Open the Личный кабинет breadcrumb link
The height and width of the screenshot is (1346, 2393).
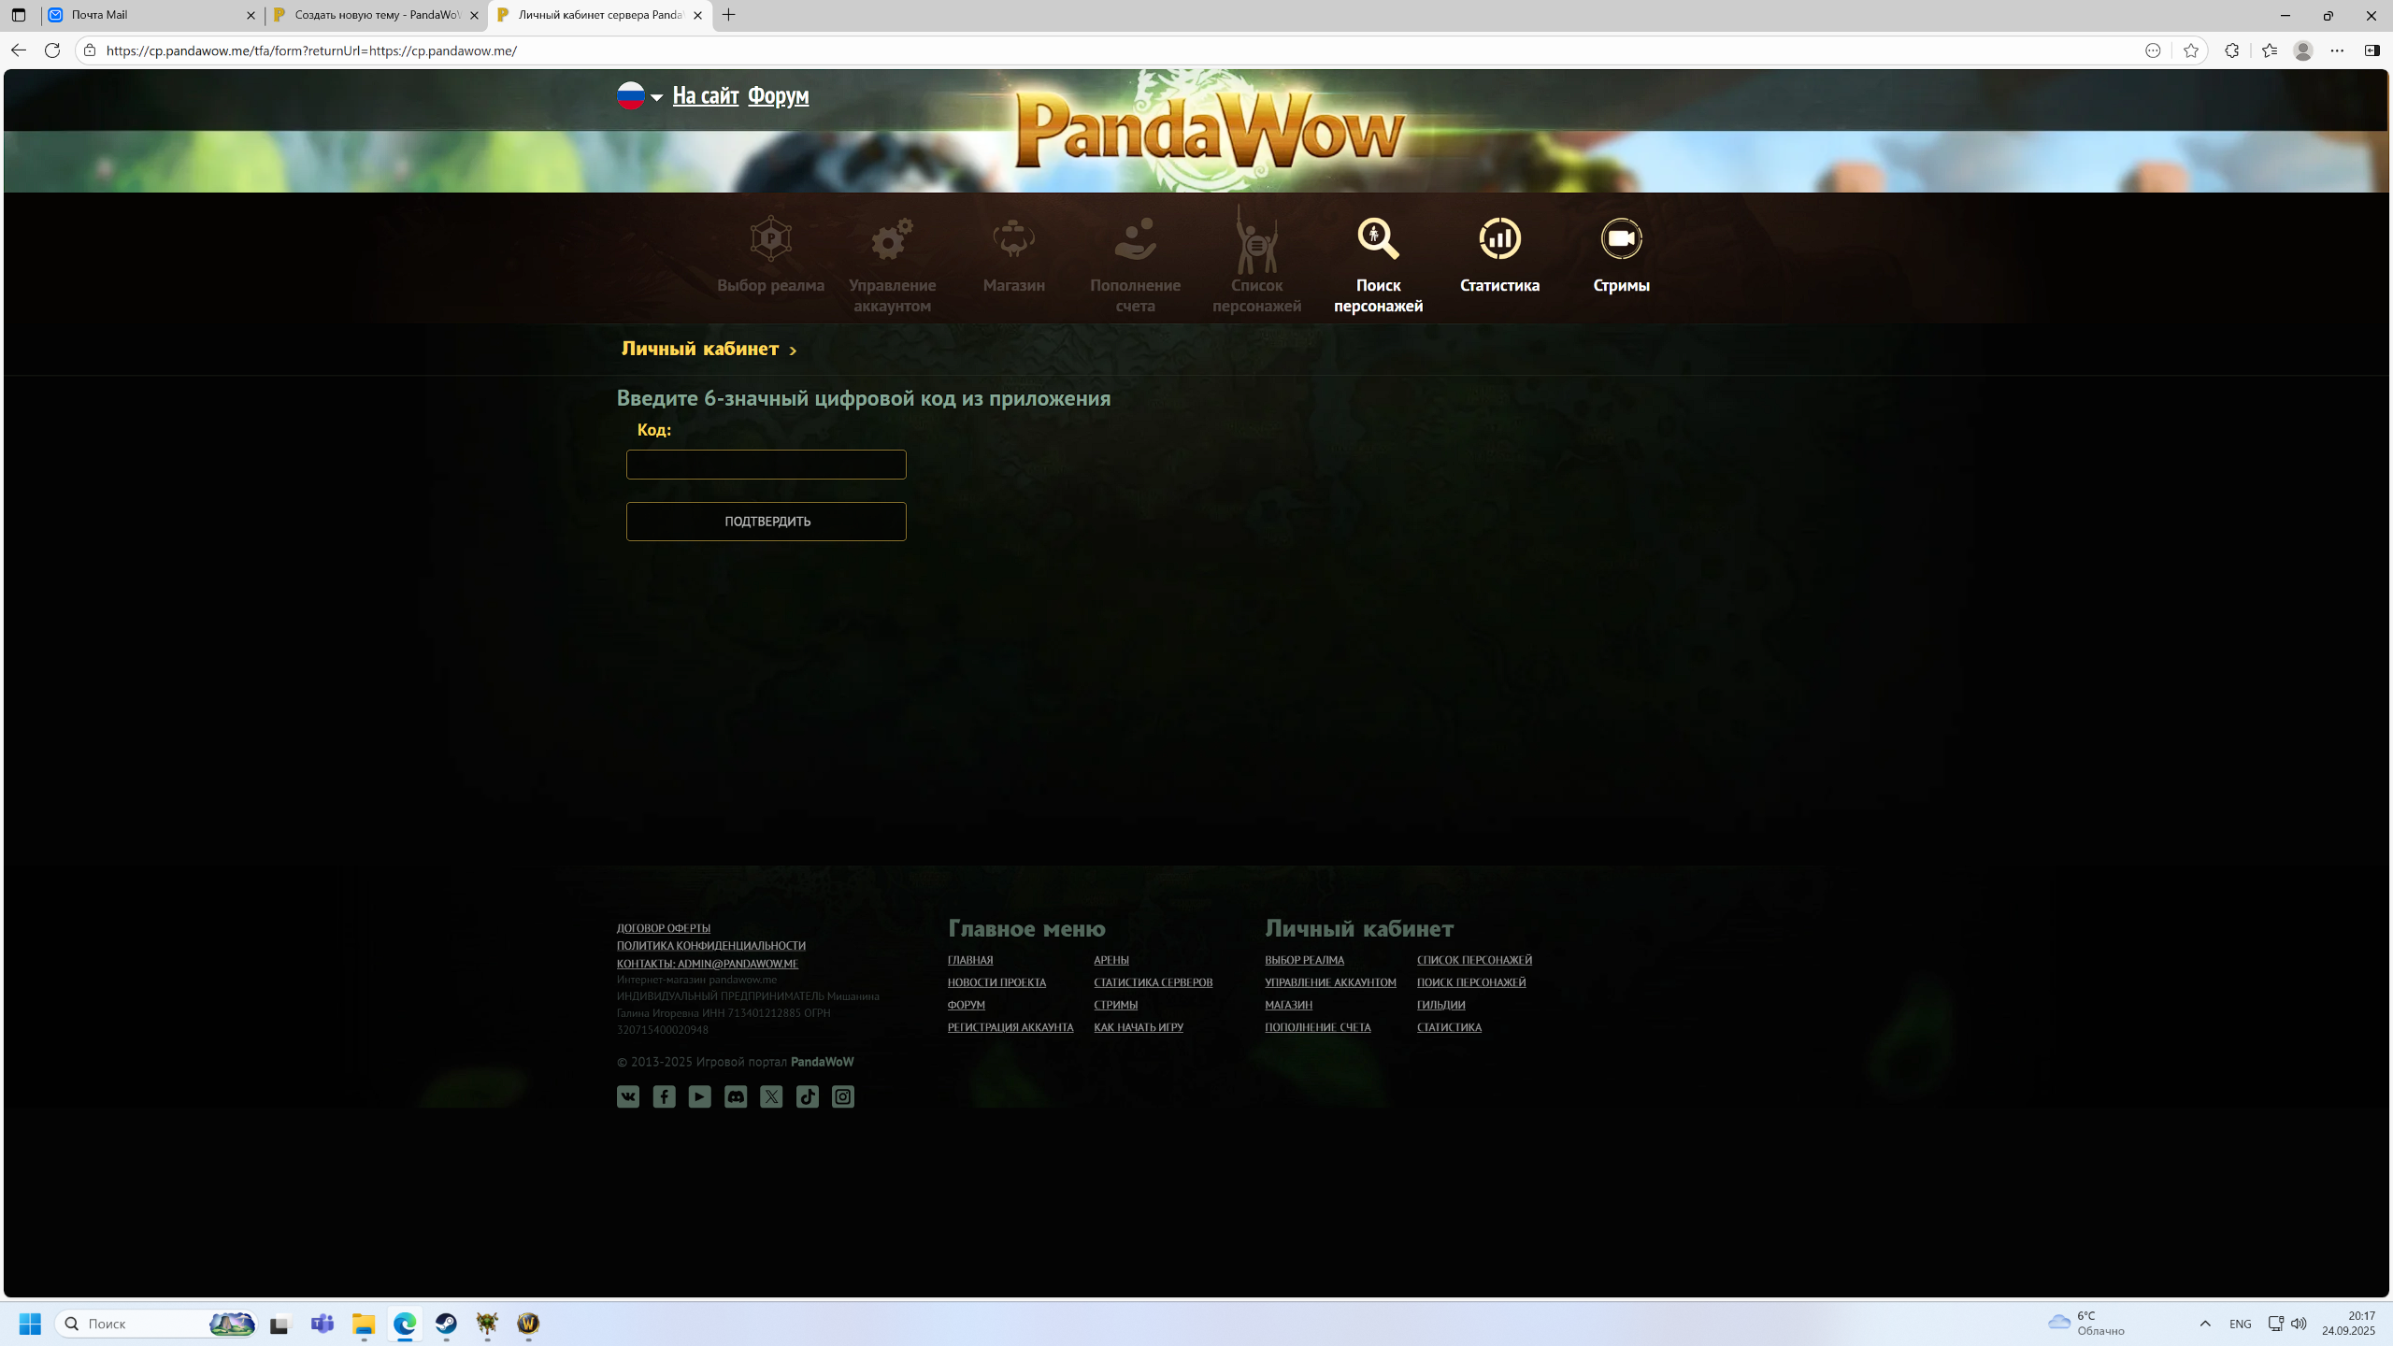[700, 349]
